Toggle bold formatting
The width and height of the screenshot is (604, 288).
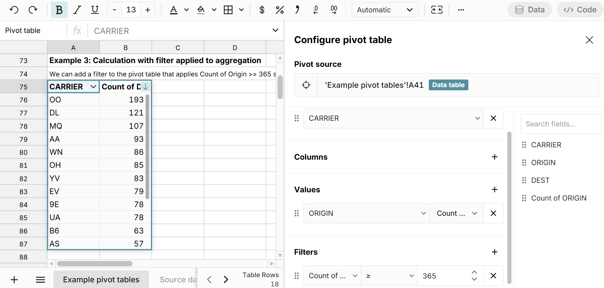(59, 10)
